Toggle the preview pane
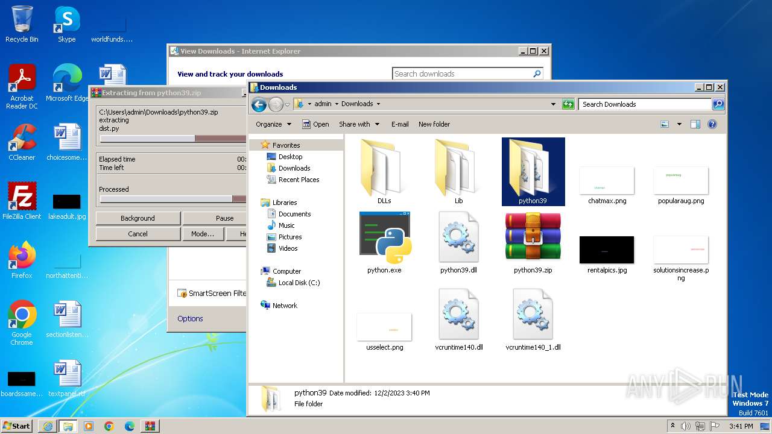Viewport: 772px width, 434px height. pos(695,124)
